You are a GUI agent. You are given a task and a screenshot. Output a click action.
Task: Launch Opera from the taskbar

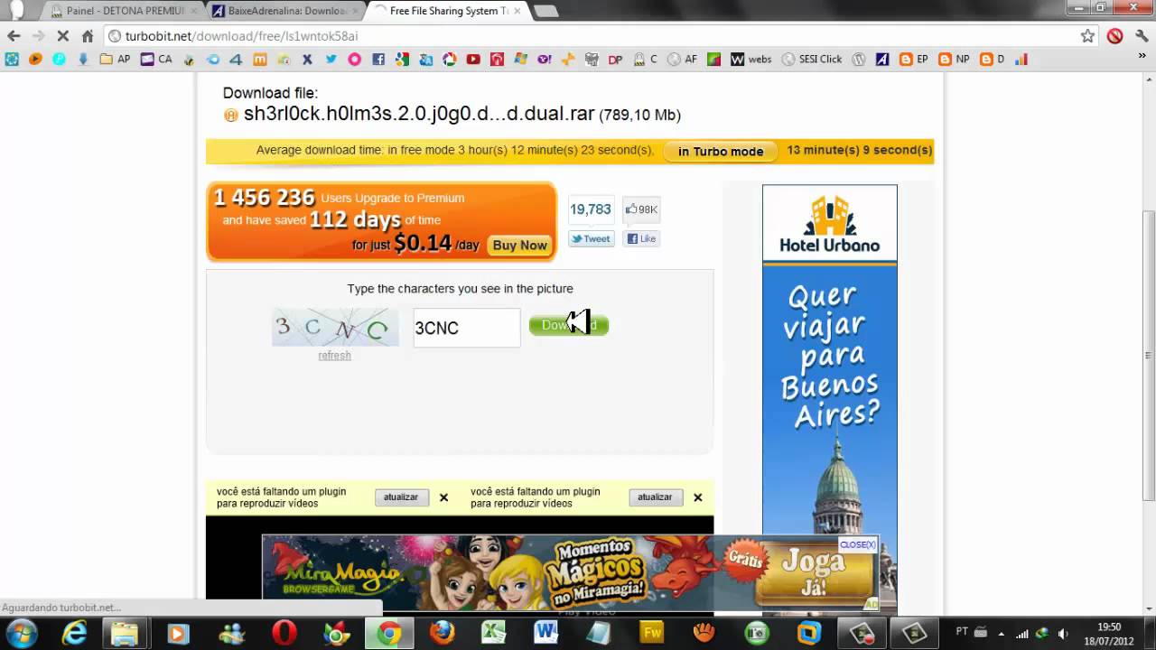tap(284, 634)
